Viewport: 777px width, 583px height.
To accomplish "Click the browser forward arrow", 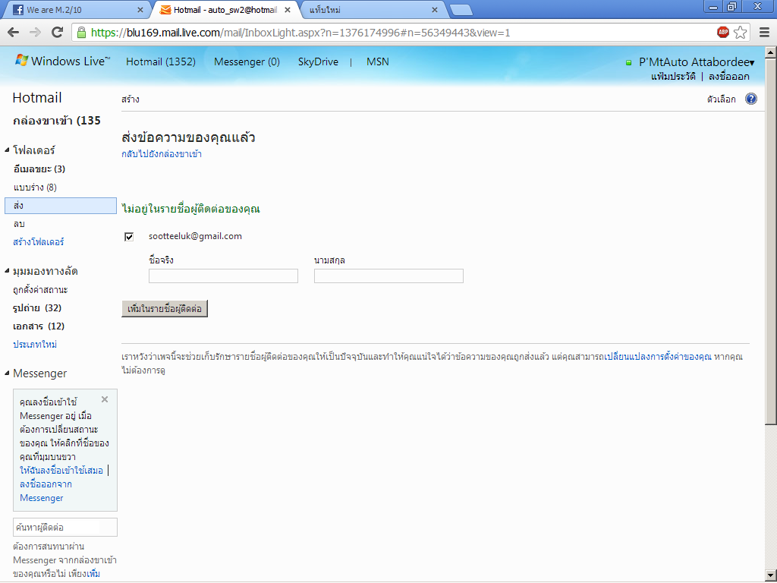I will 35,33.
